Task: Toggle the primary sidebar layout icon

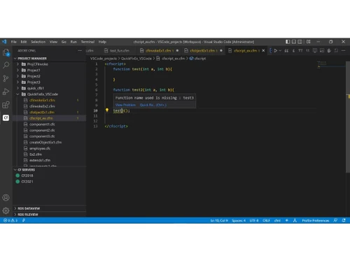Action: click(288, 42)
